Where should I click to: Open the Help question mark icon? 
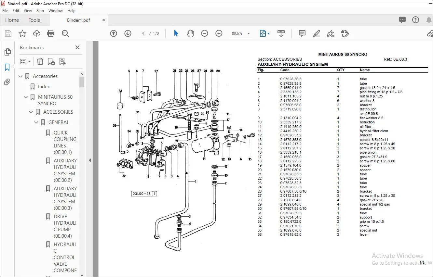coord(415,20)
